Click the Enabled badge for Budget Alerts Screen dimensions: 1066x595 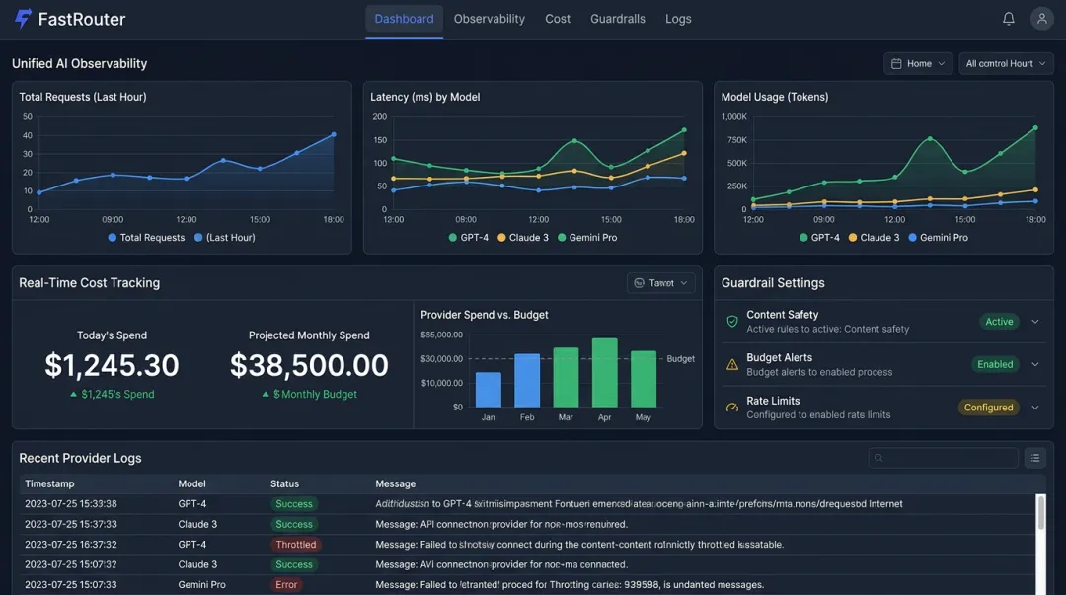pyautogui.click(x=995, y=364)
